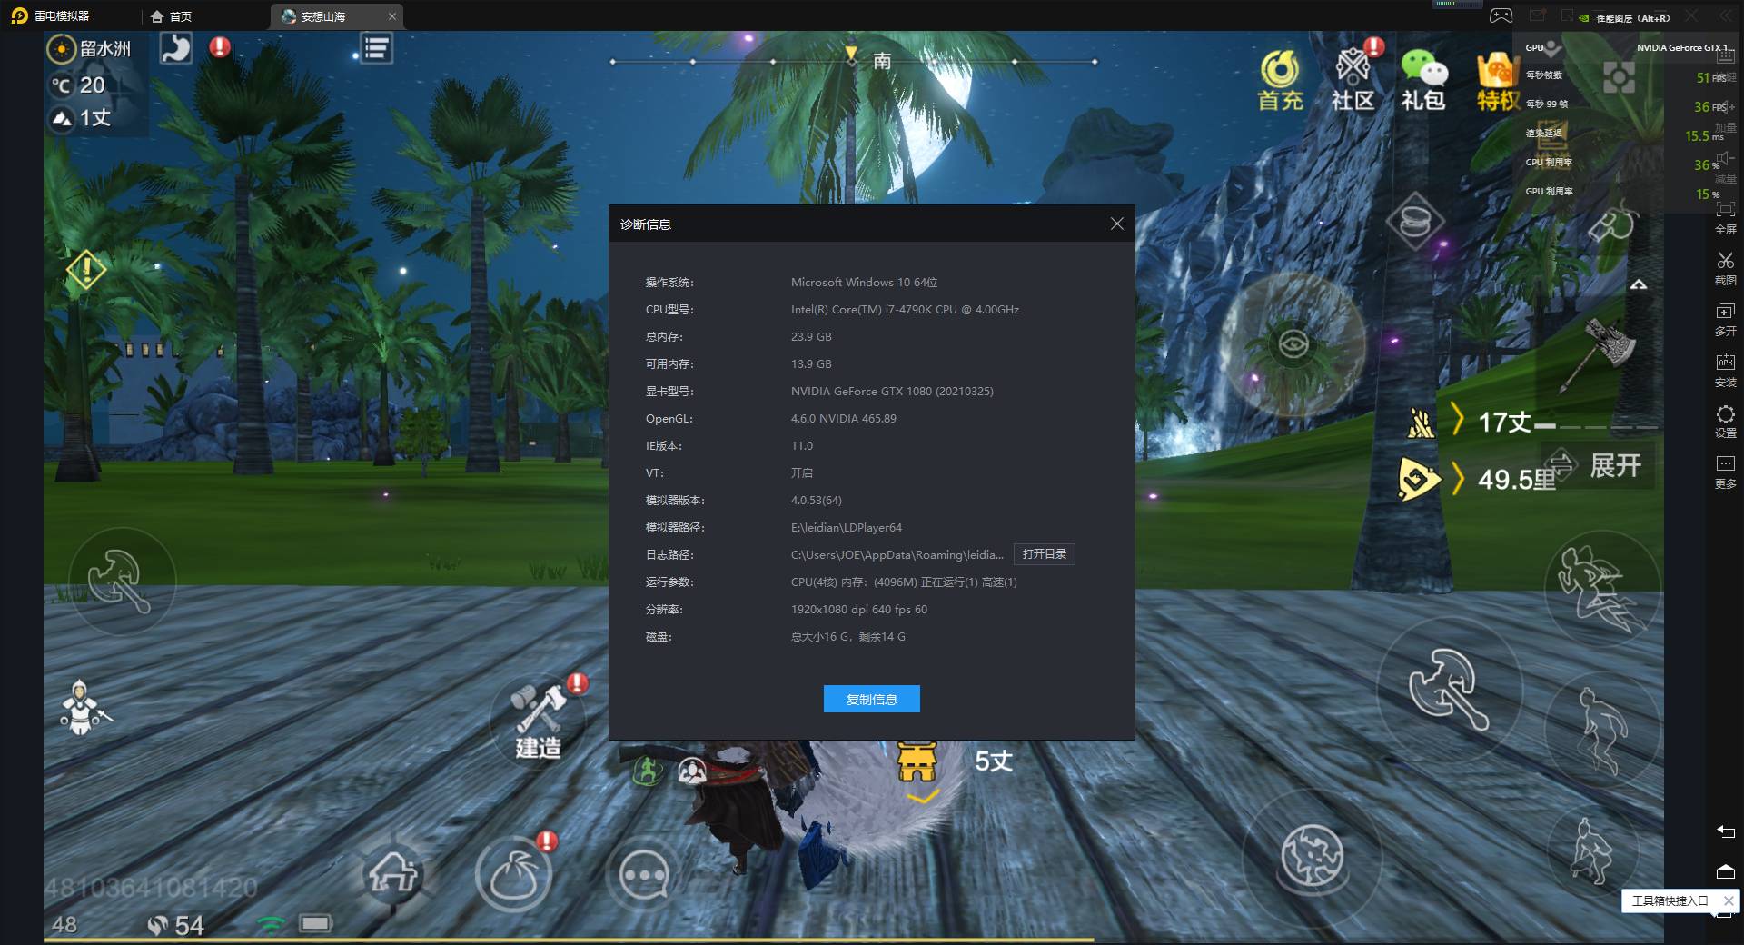Click the 复制信息 copy info button
Viewport: 1744px width, 945px height.
(x=871, y=699)
